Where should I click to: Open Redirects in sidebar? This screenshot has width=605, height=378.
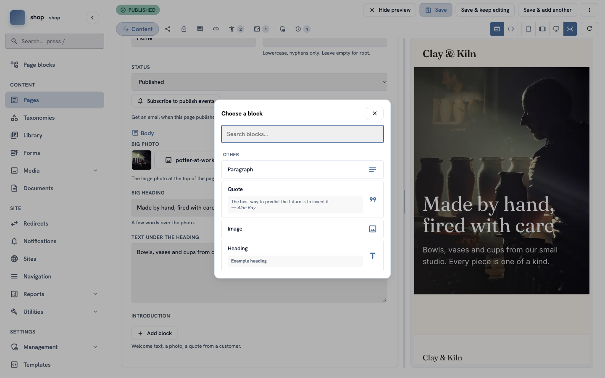click(55, 223)
